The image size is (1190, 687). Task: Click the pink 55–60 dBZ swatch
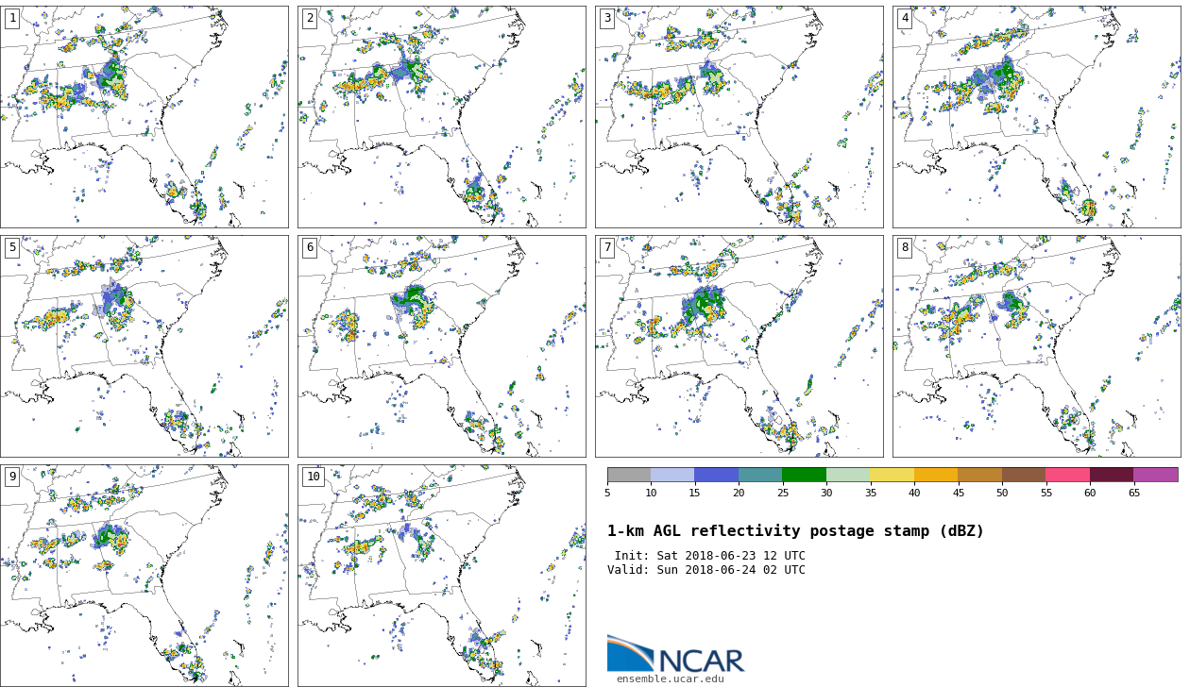coord(1067,475)
